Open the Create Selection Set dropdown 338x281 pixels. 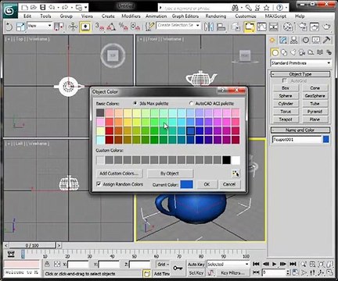coord(178,26)
